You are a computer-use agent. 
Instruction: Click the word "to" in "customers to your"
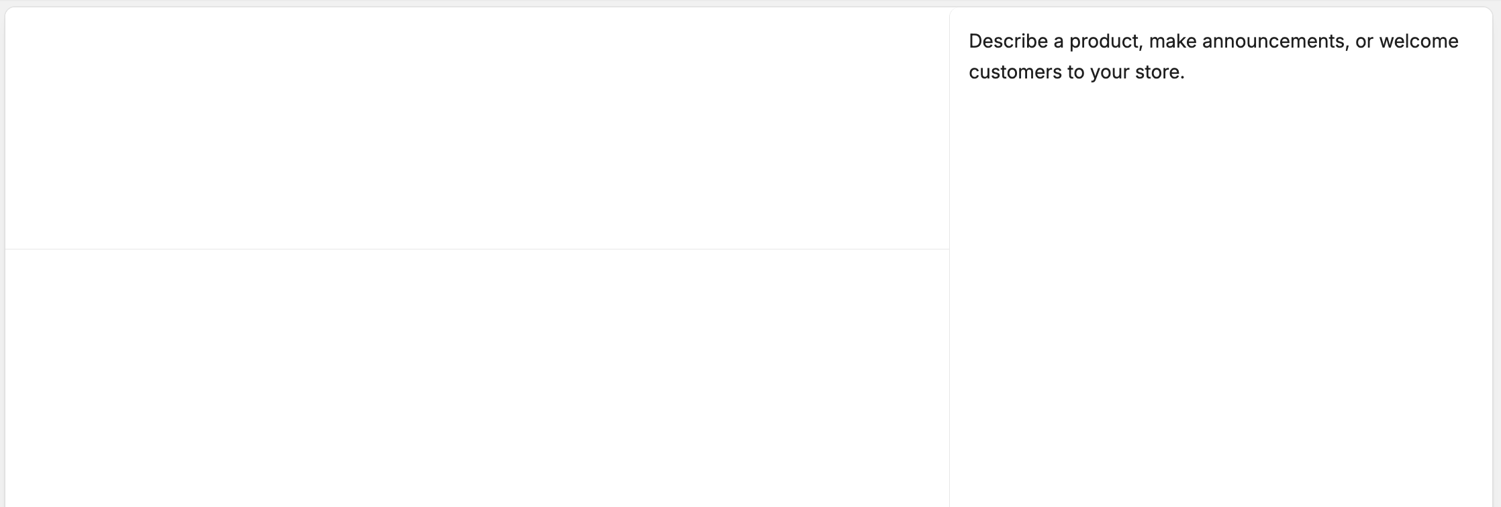coord(1075,72)
